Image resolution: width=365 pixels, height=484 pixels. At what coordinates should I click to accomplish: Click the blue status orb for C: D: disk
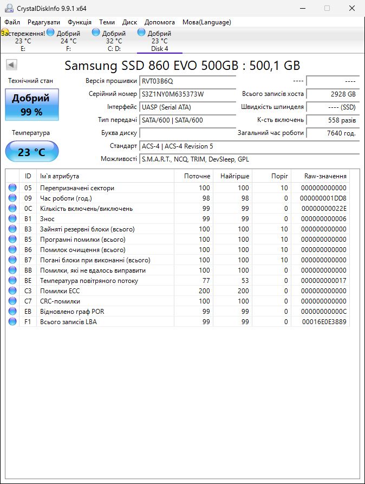coord(96,32)
